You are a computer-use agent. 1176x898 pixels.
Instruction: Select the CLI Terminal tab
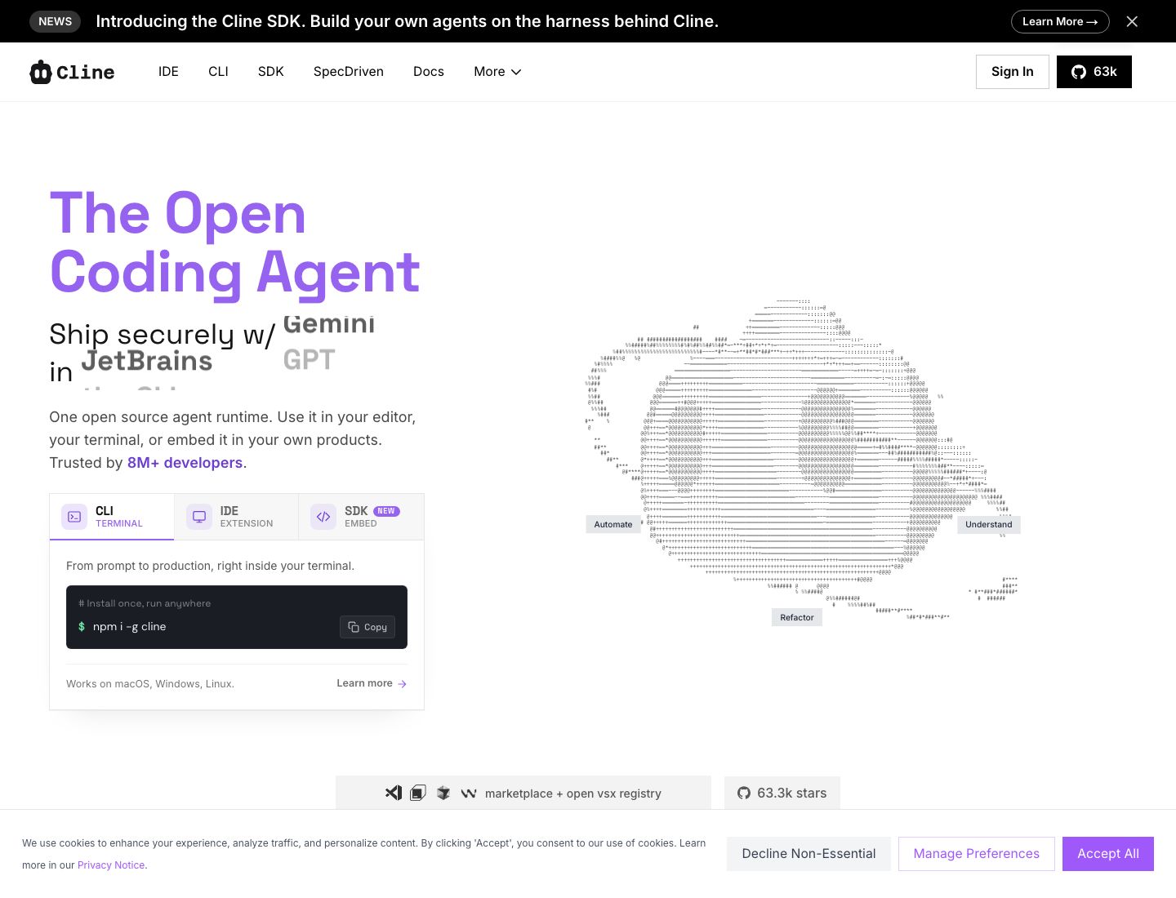112,517
